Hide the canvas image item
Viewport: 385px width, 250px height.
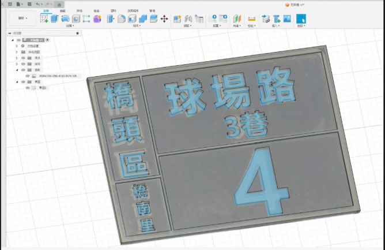(x=28, y=76)
